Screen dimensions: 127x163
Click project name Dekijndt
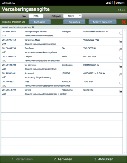click(x=28, y=57)
